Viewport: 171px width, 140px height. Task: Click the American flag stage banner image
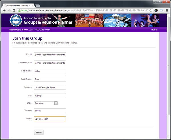pyautogui.click(x=89, y=20)
